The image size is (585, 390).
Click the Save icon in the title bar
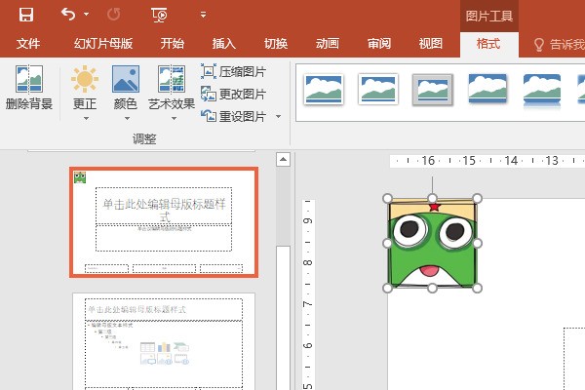pos(25,15)
